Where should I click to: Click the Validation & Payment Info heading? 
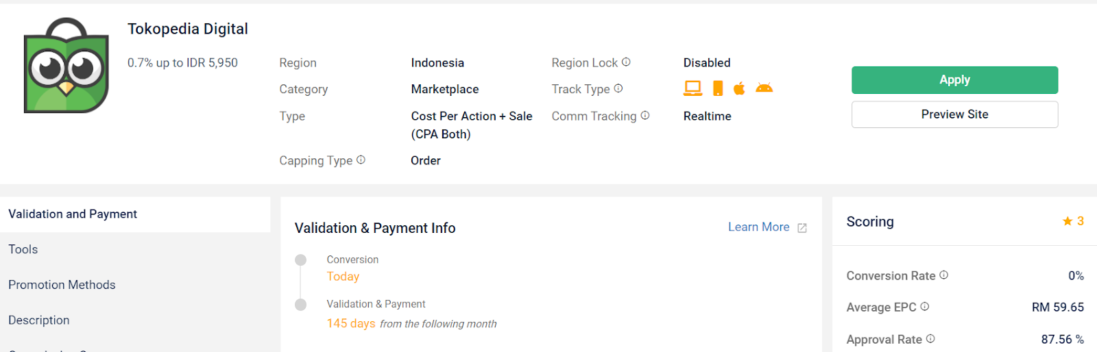(375, 228)
